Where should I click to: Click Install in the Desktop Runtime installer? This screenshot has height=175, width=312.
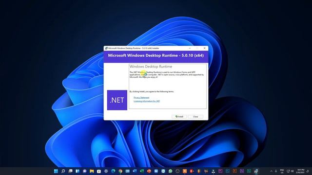click(179, 117)
